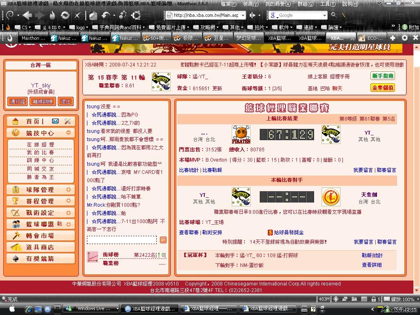Click into the chat message input box

click(x=121, y=240)
